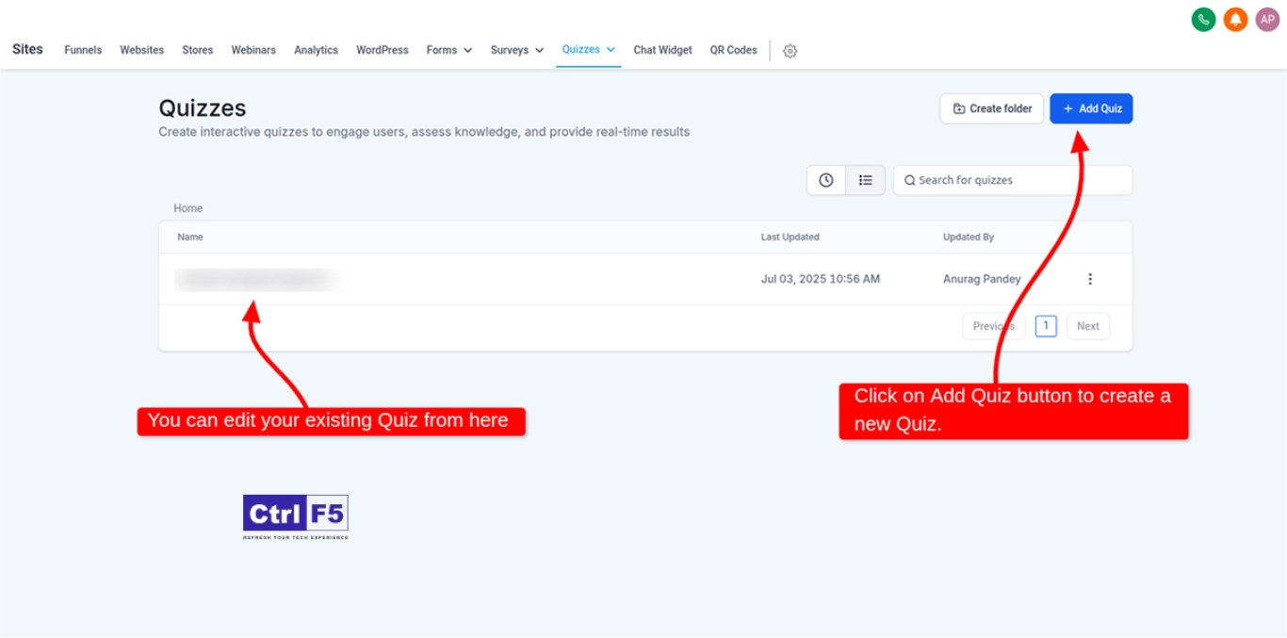
Task: Go to the Funnels tab
Action: 83,50
